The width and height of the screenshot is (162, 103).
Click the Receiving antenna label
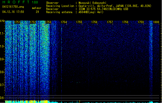pos(59,12)
